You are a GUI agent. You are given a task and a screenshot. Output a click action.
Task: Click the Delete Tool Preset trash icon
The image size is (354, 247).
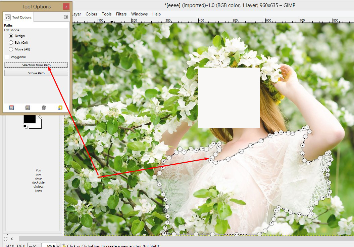44,108
